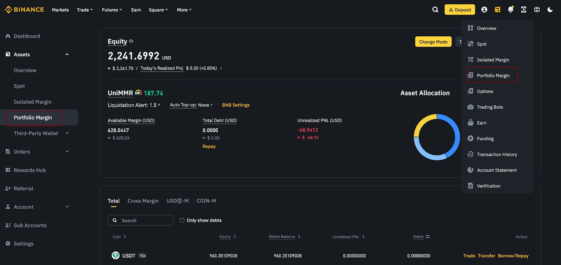
Task: Click the Verification document icon
Action: click(471, 186)
